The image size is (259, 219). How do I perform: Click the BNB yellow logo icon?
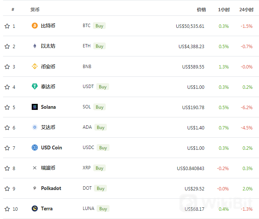(x=35, y=66)
